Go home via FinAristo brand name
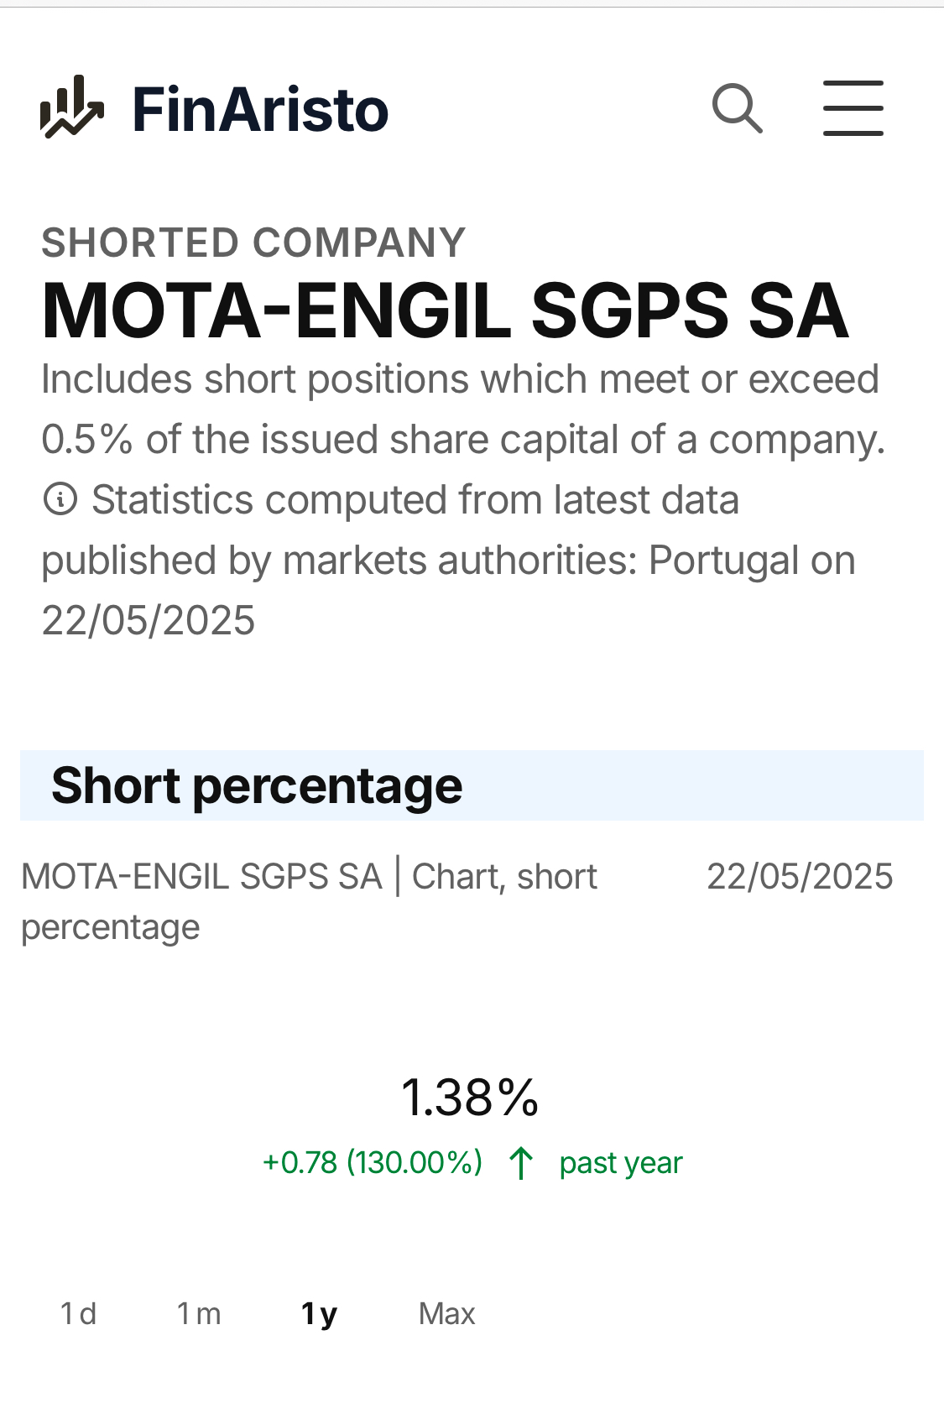944x1403 pixels. click(x=260, y=110)
